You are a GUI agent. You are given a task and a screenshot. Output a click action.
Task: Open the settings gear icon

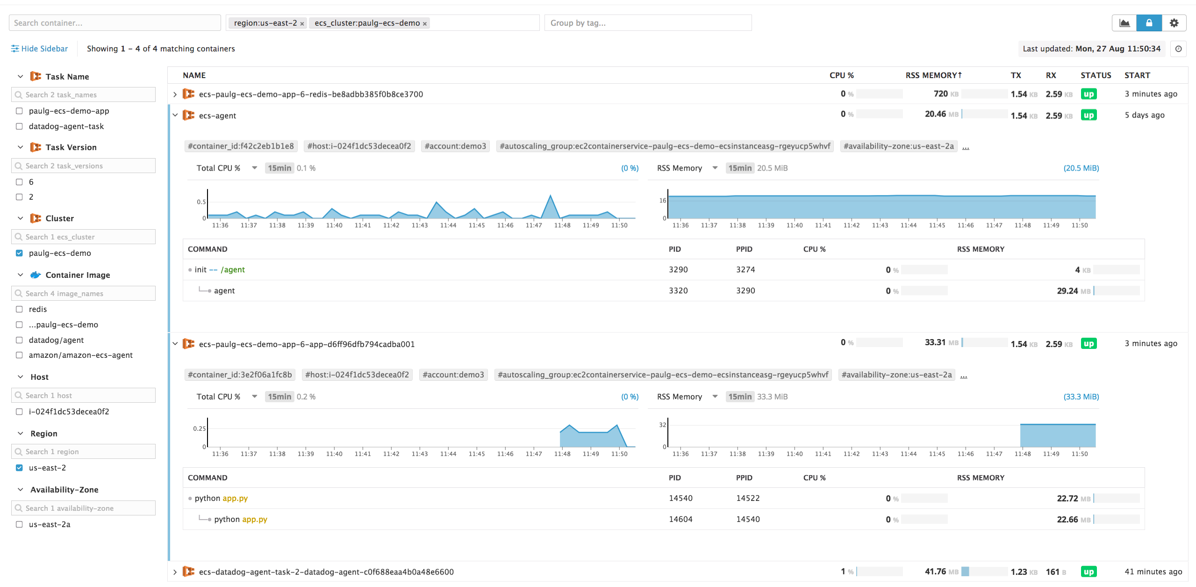coord(1175,22)
